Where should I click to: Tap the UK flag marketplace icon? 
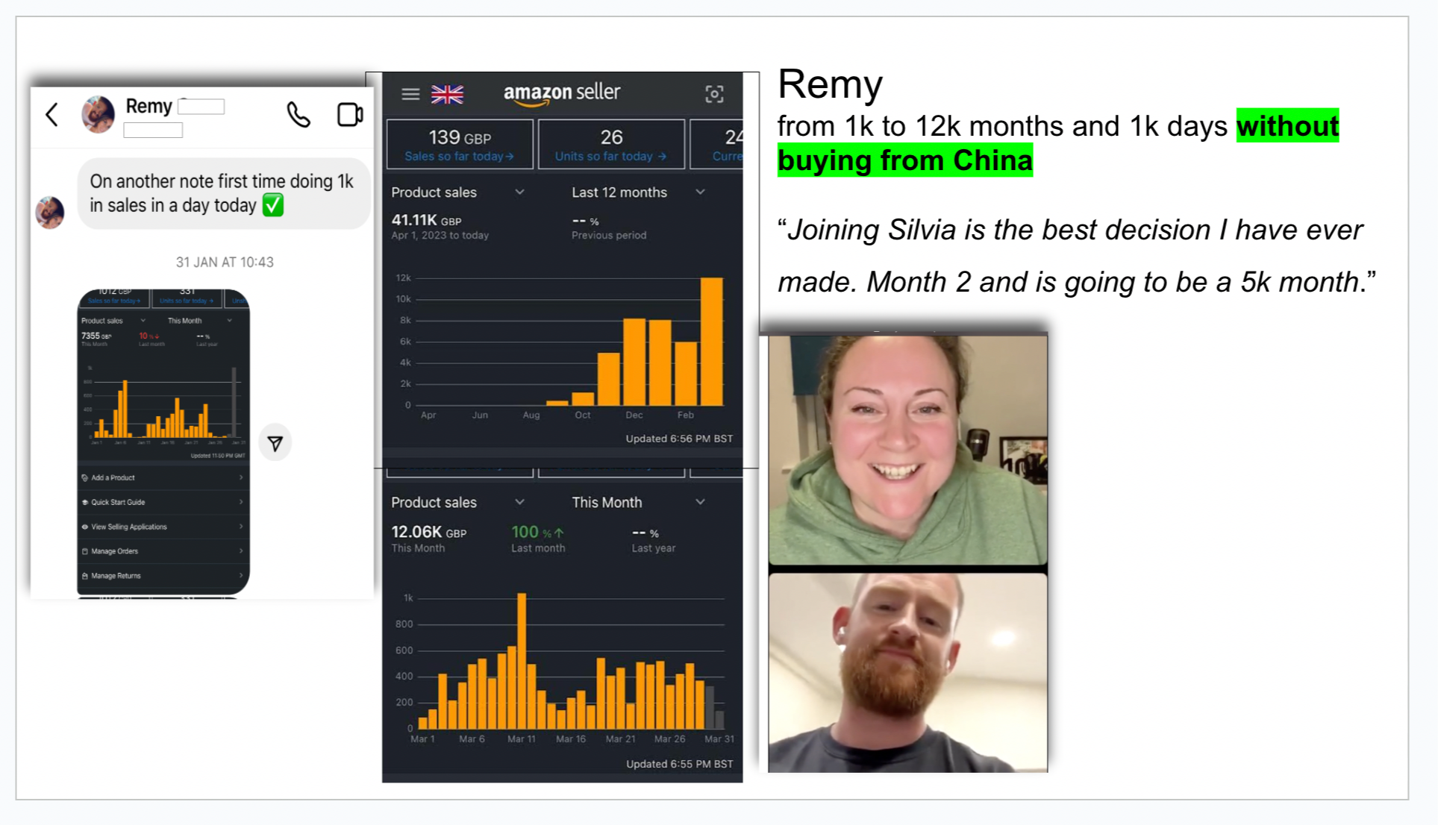[448, 94]
